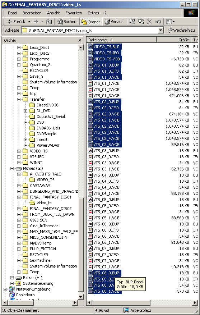Expand the Extras (H:) drive node
The height and width of the screenshot is (315, 200).
(12, 278)
